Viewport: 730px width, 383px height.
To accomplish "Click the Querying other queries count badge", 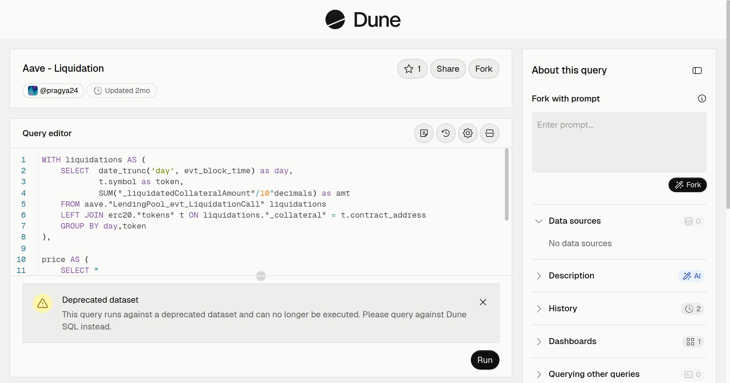I will pyautogui.click(x=692, y=374).
